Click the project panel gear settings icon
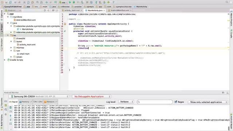 (x=53, y=11)
